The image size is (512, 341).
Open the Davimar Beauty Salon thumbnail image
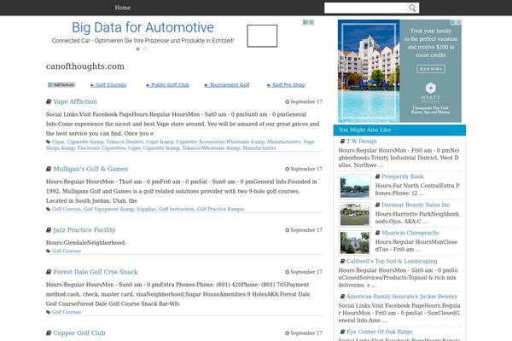pyautogui.click(x=355, y=214)
